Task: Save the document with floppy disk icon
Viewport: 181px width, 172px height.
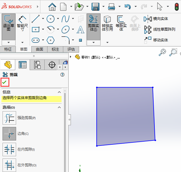Action: click(x=95, y=7)
